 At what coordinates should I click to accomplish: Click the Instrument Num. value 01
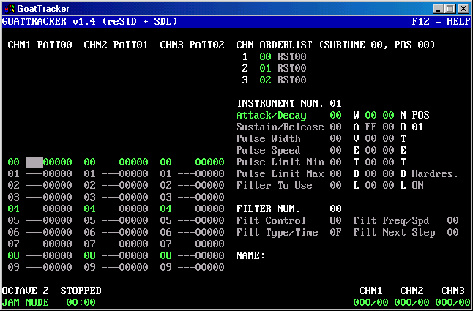pos(335,104)
